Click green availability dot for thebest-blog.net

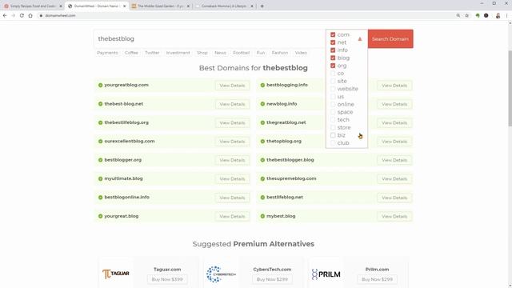[100, 104]
